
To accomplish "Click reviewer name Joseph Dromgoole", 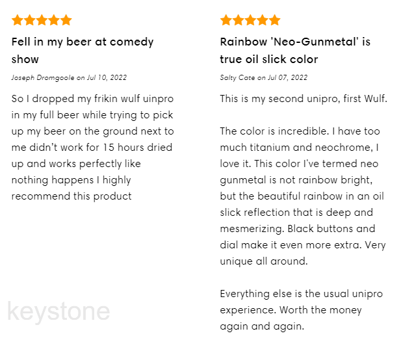I will [43, 77].
